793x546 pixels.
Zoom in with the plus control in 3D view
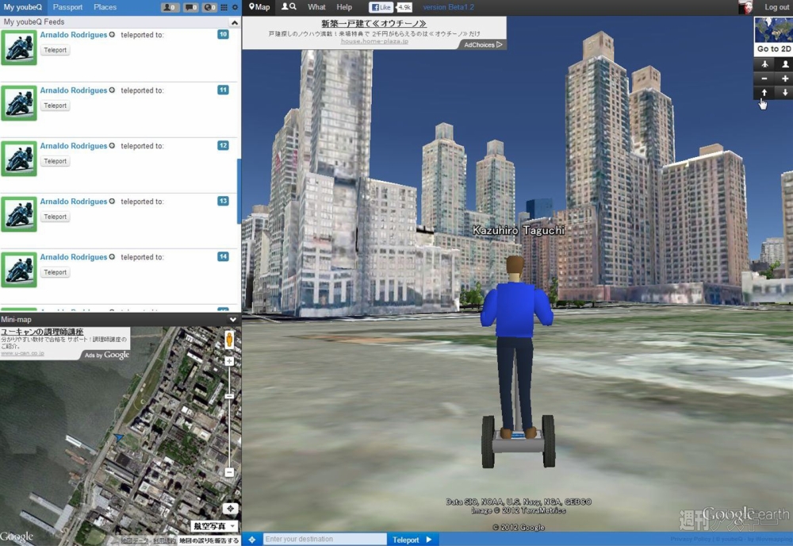[784, 79]
